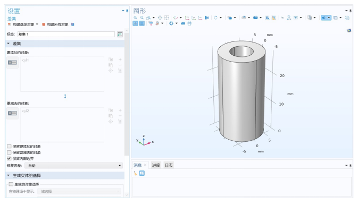Click the messages text area

(x=242, y=187)
